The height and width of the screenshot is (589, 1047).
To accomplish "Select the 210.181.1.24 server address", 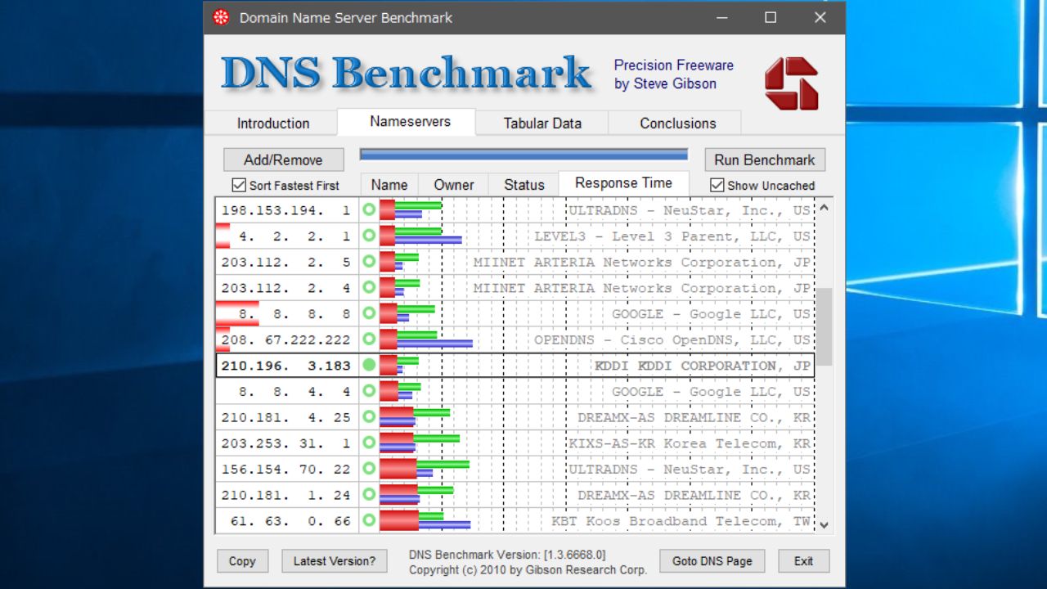I will pos(285,495).
